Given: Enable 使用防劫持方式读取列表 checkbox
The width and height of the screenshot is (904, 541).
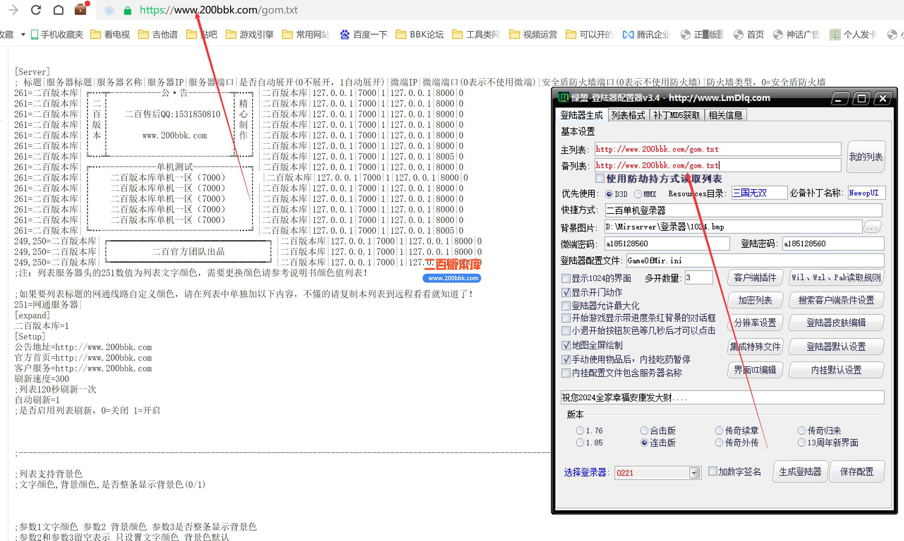Looking at the screenshot, I should click(599, 178).
